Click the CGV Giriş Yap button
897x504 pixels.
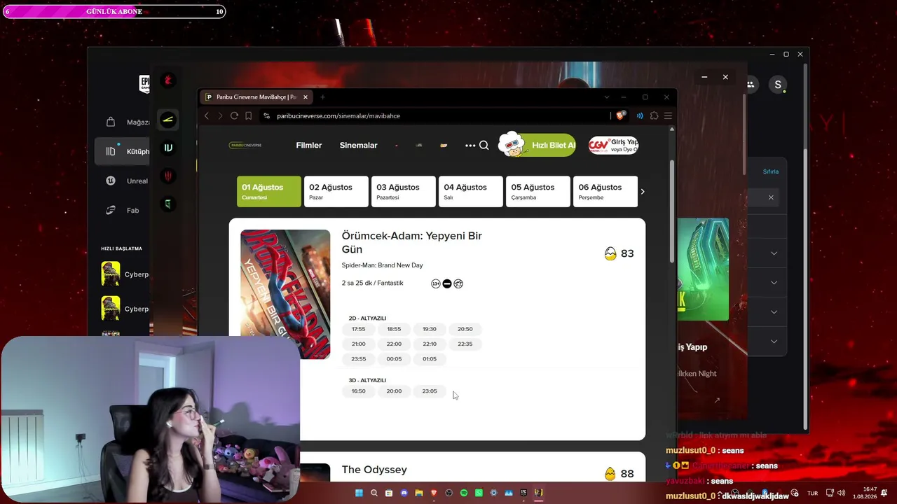(613, 145)
